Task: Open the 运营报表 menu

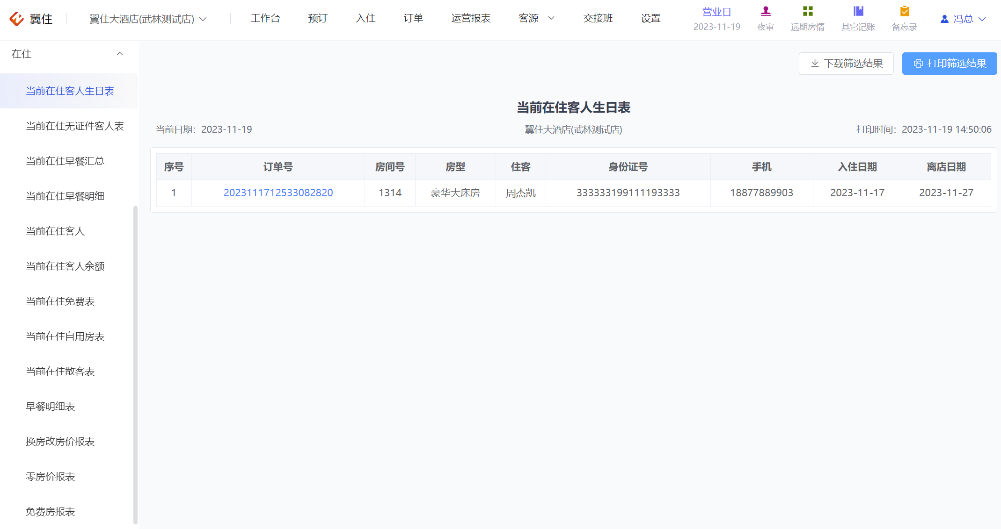Action: click(x=471, y=18)
